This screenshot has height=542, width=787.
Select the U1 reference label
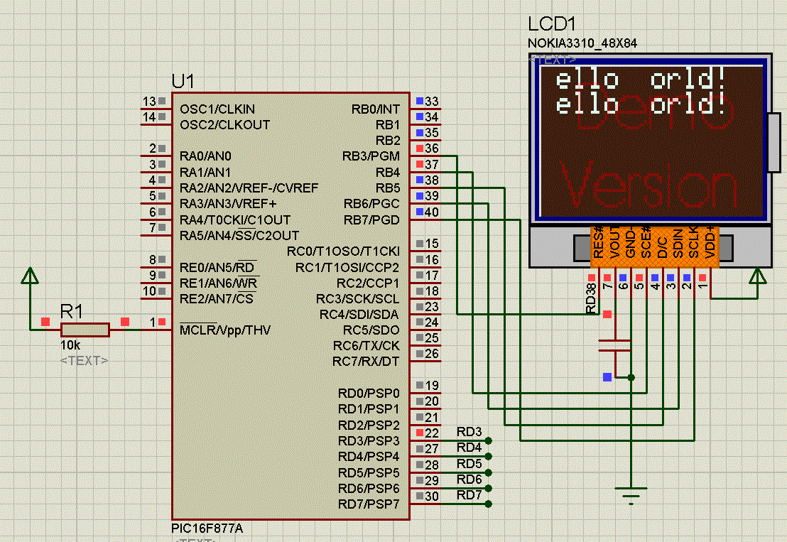[183, 80]
